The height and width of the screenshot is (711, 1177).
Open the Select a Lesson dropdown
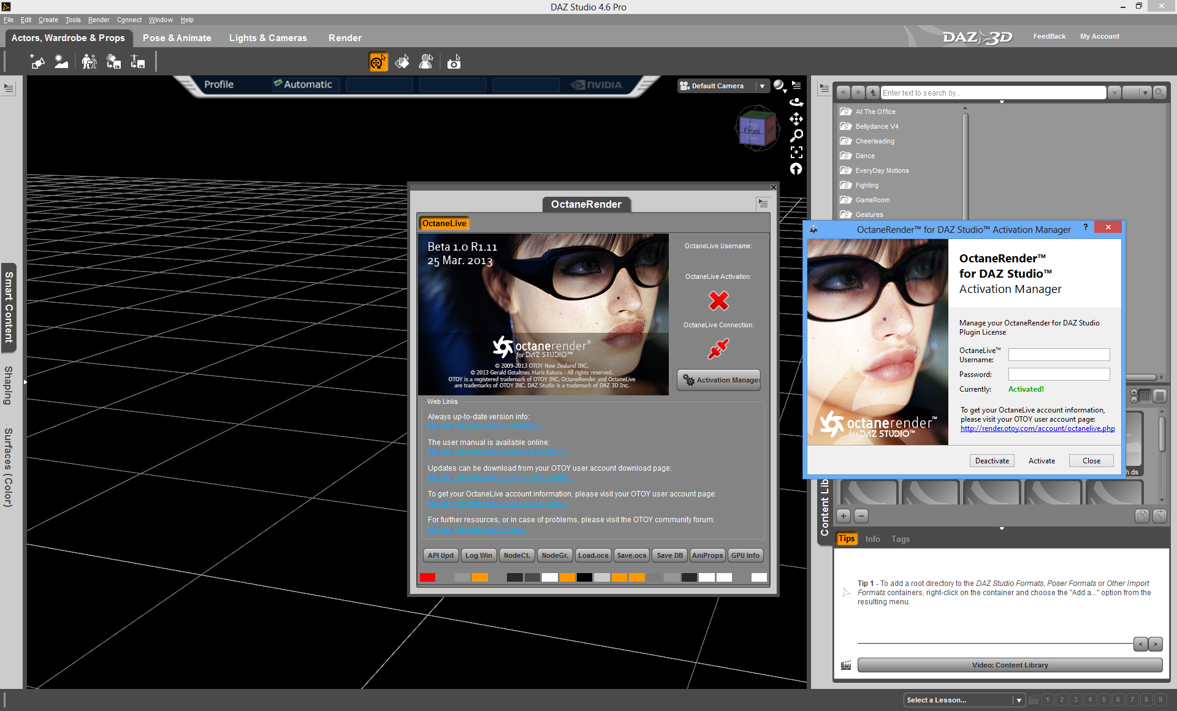click(1018, 700)
